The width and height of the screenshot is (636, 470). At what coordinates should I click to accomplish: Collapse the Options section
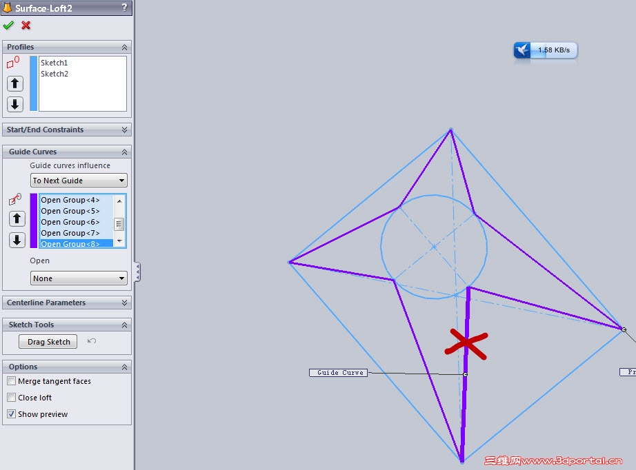click(125, 367)
